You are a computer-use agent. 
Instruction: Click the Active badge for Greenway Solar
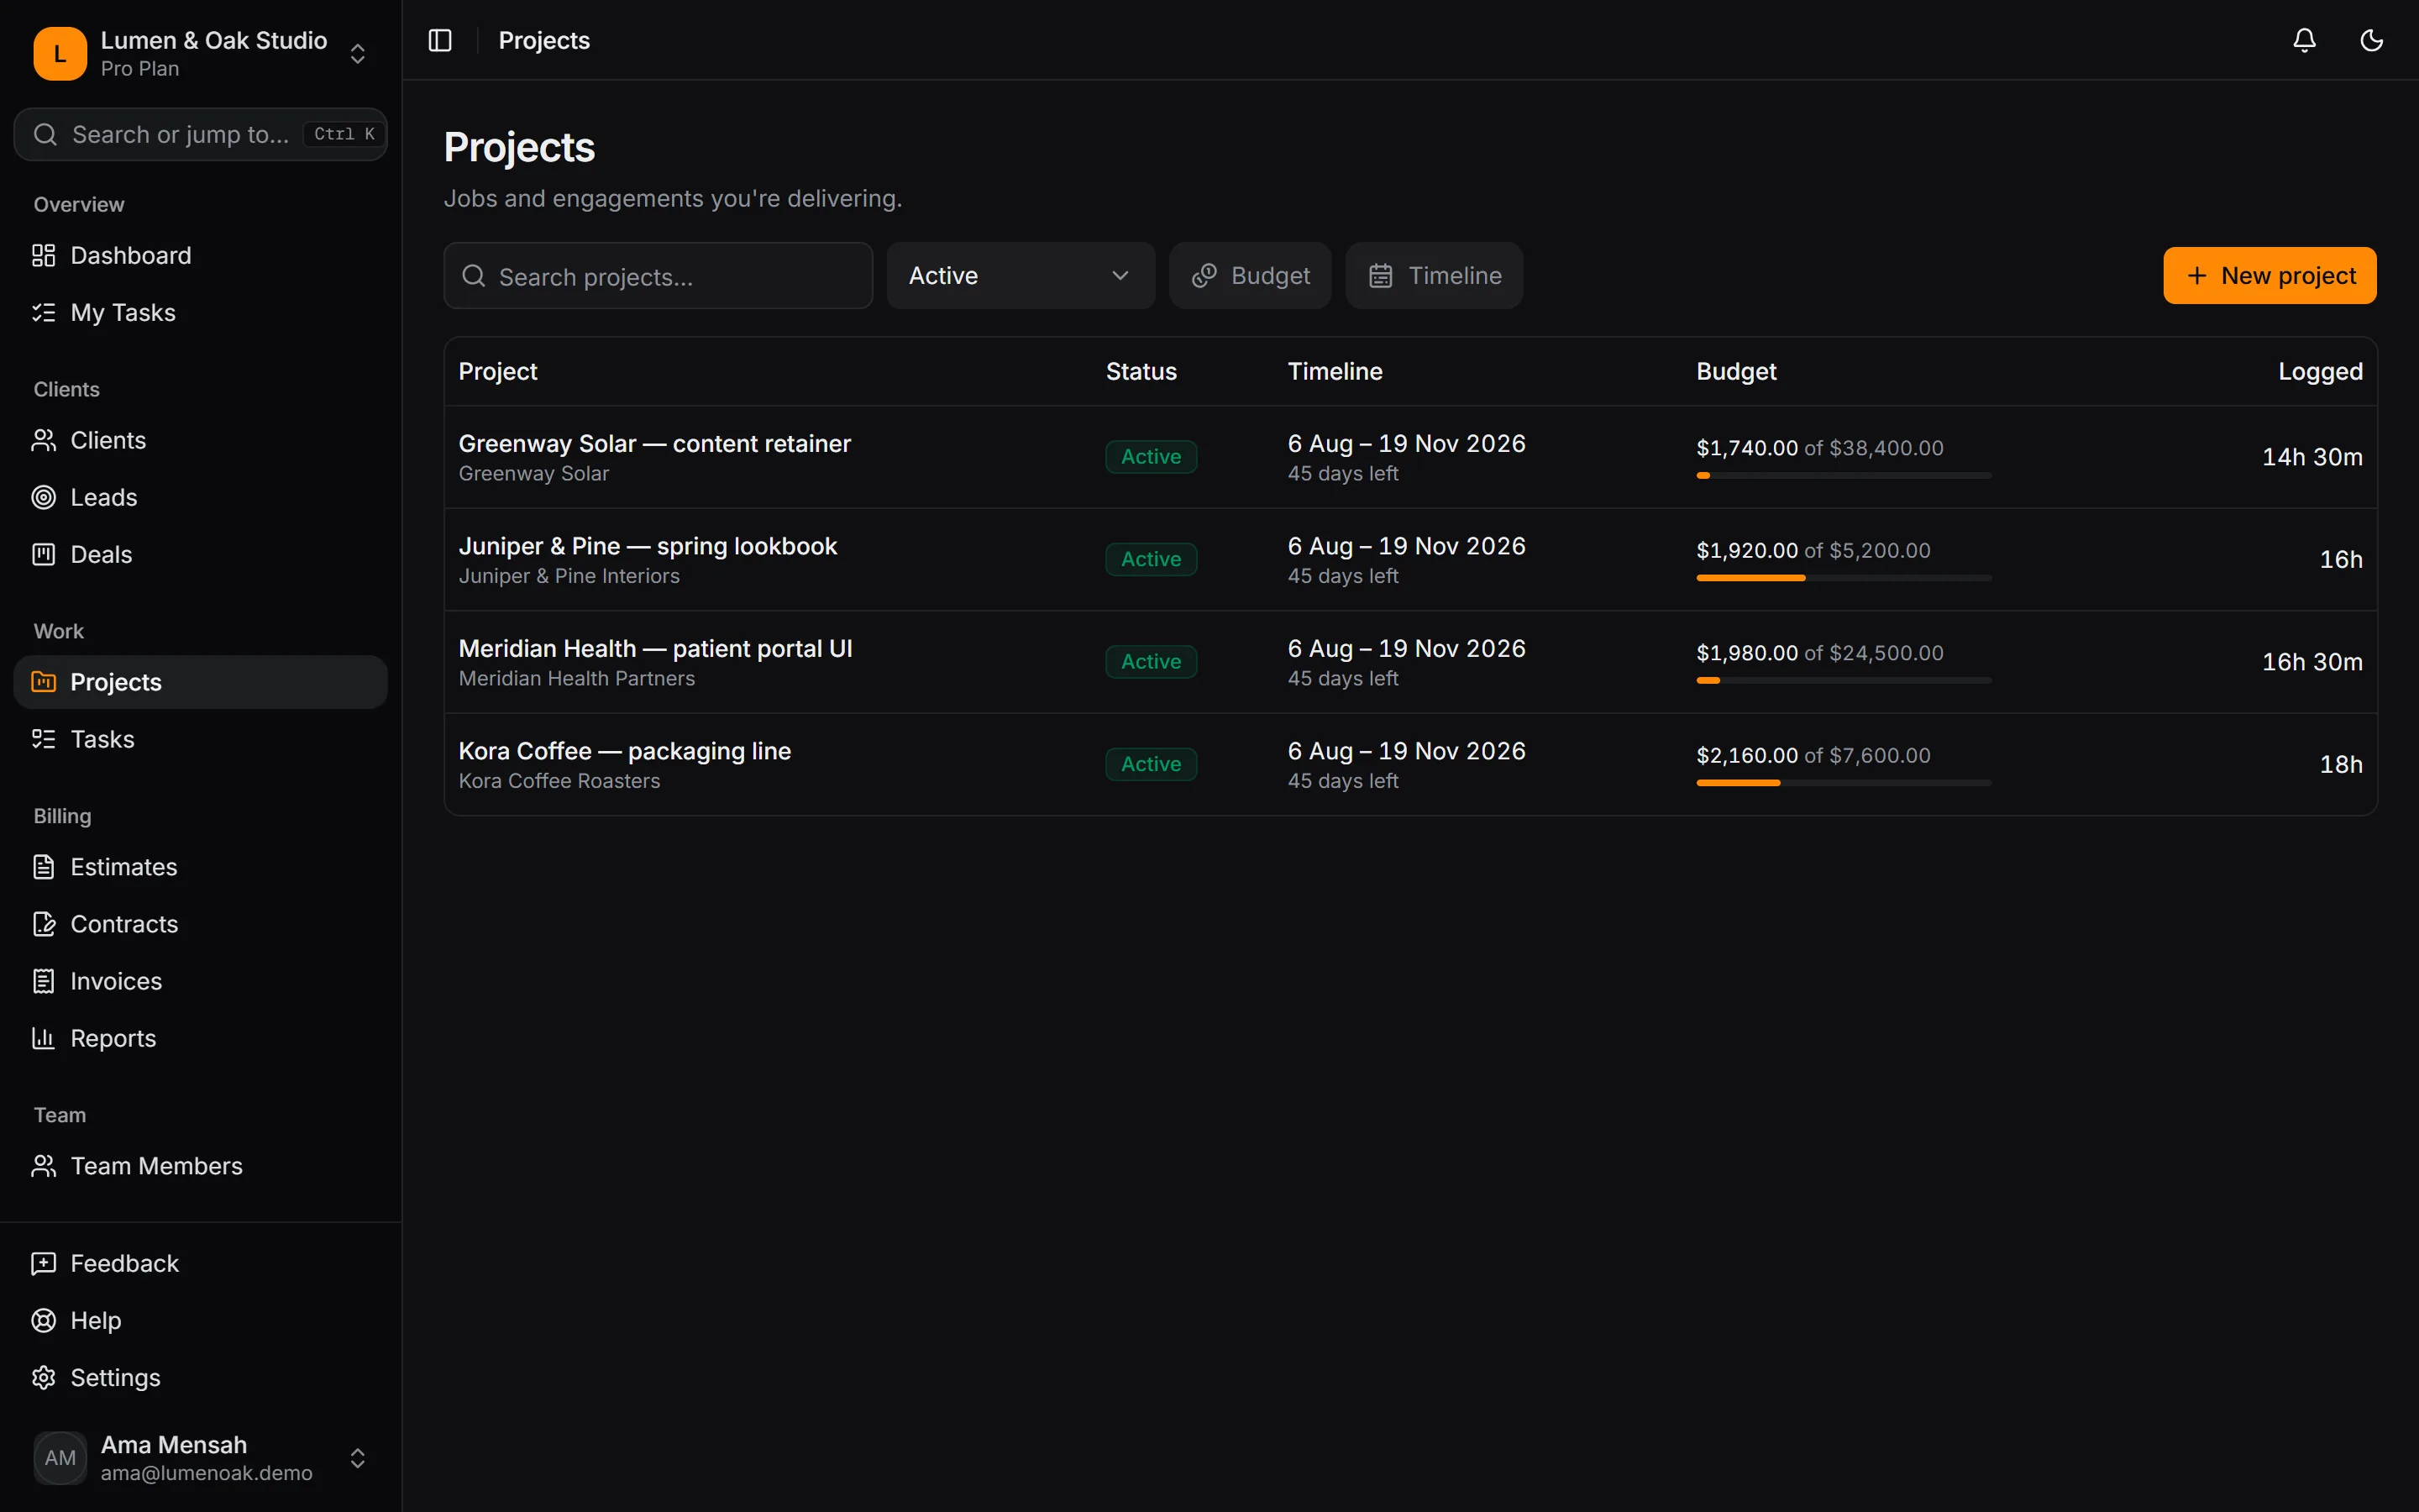click(1151, 457)
